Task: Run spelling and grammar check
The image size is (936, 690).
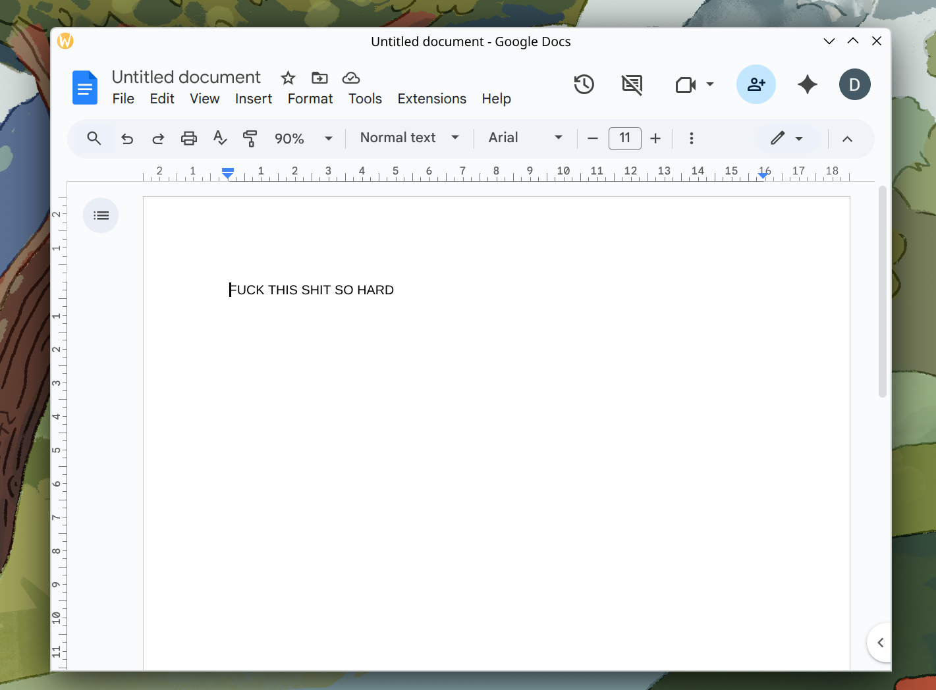Action: (220, 138)
